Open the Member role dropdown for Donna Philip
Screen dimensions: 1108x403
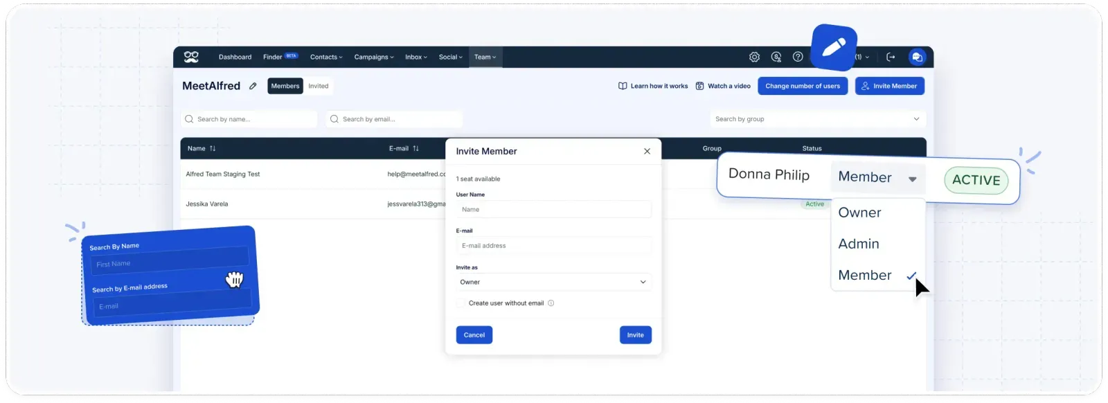[x=877, y=177]
